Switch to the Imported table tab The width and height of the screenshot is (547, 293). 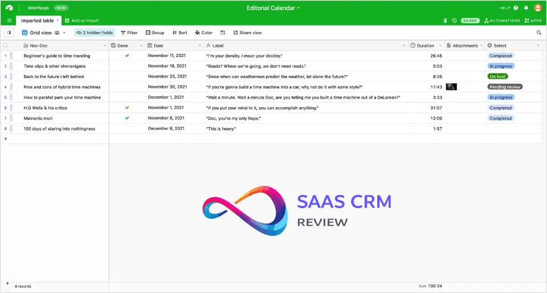38,21
